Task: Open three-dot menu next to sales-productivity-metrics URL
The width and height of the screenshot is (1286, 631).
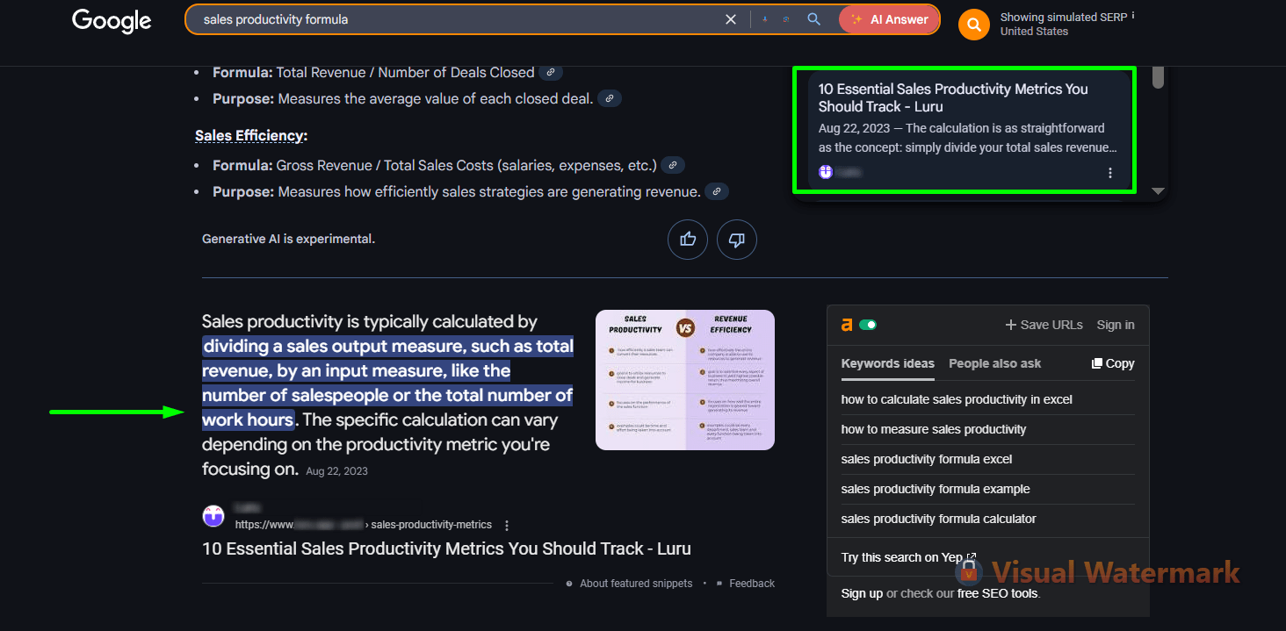Action: pos(506,525)
